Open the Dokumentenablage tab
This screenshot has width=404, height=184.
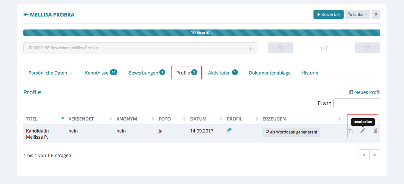(x=270, y=73)
